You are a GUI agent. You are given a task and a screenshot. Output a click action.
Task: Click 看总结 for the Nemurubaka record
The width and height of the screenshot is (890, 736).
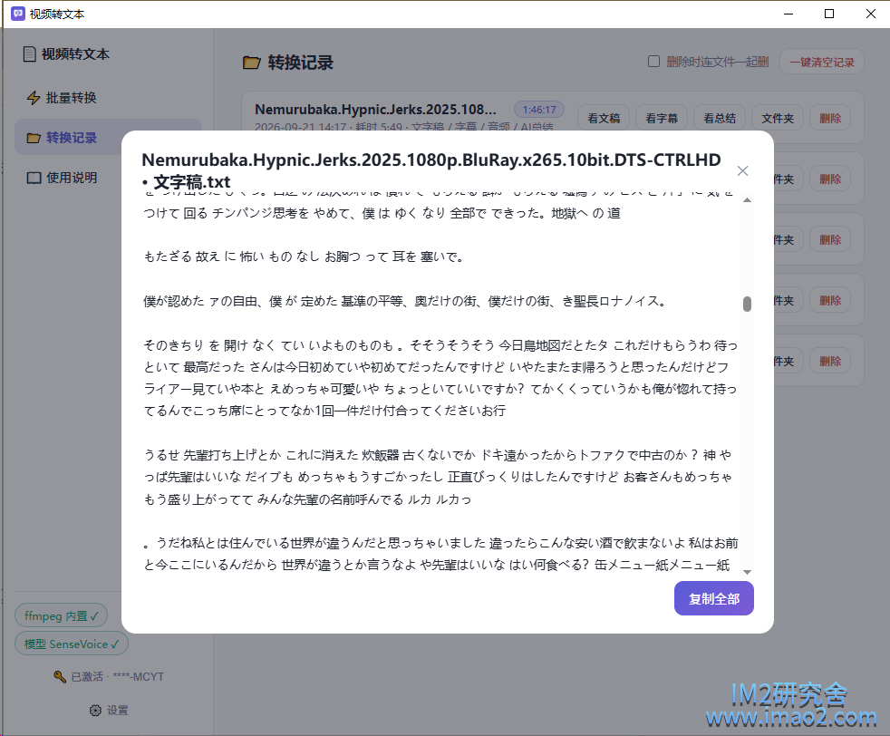pos(720,118)
